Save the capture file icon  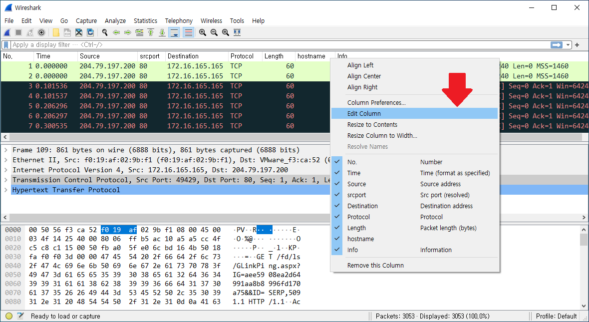[67, 32]
